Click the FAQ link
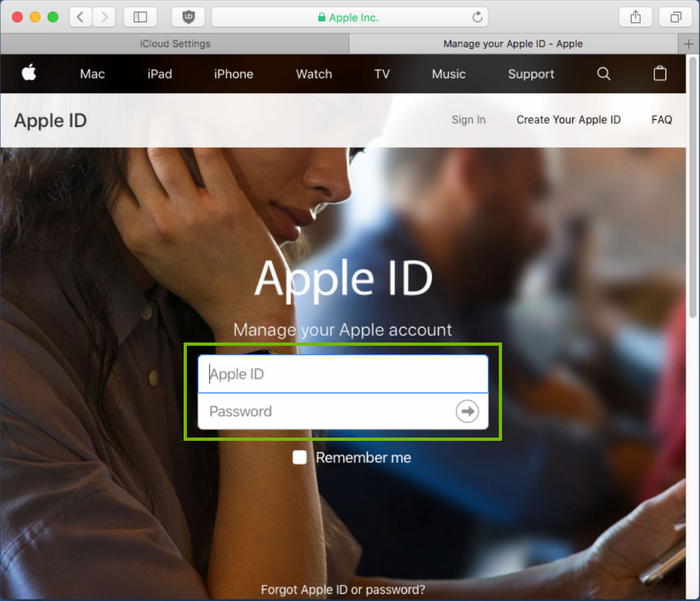This screenshot has width=700, height=601. [662, 120]
